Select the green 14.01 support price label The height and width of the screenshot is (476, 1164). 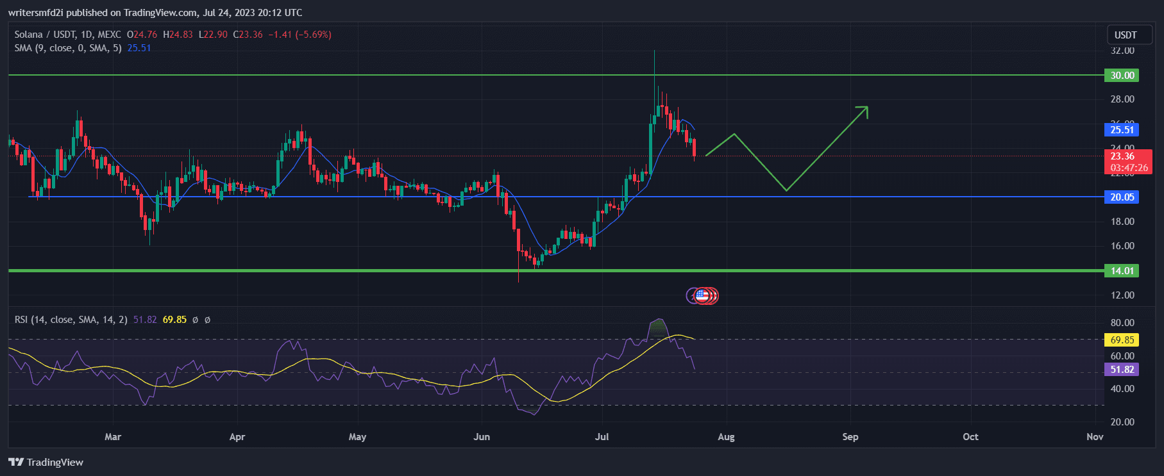(1122, 271)
